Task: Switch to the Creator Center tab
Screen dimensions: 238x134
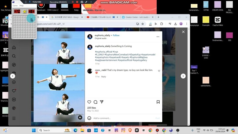Action: (138, 17)
